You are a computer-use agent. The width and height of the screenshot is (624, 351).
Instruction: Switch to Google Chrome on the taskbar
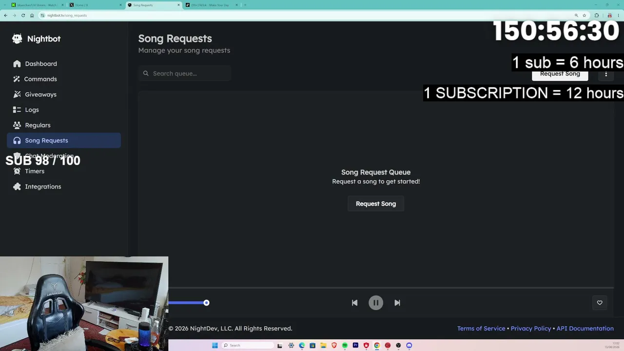377,345
